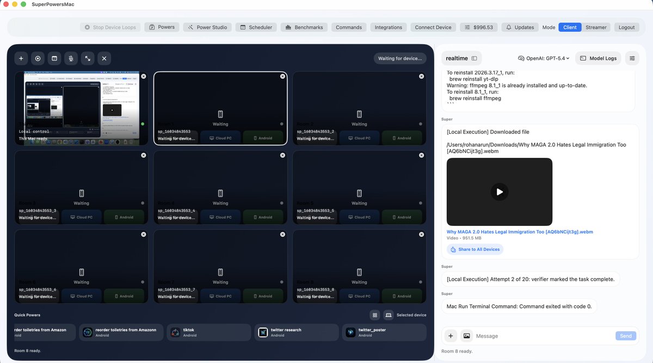The image size is (653, 363).
Task: Select Cloud PC for room sp_16034843553_5
Action: point(359,217)
